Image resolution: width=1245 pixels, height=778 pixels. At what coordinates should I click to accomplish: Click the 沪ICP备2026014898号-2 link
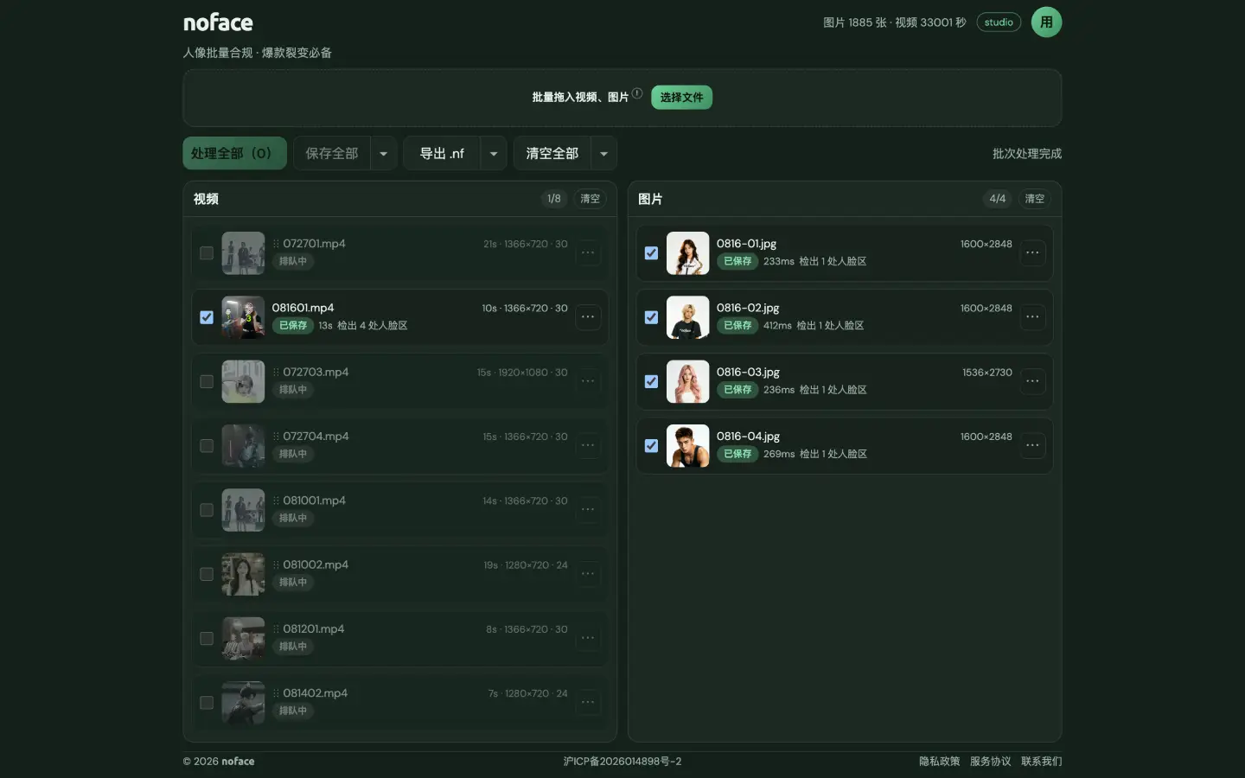(x=622, y=762)
